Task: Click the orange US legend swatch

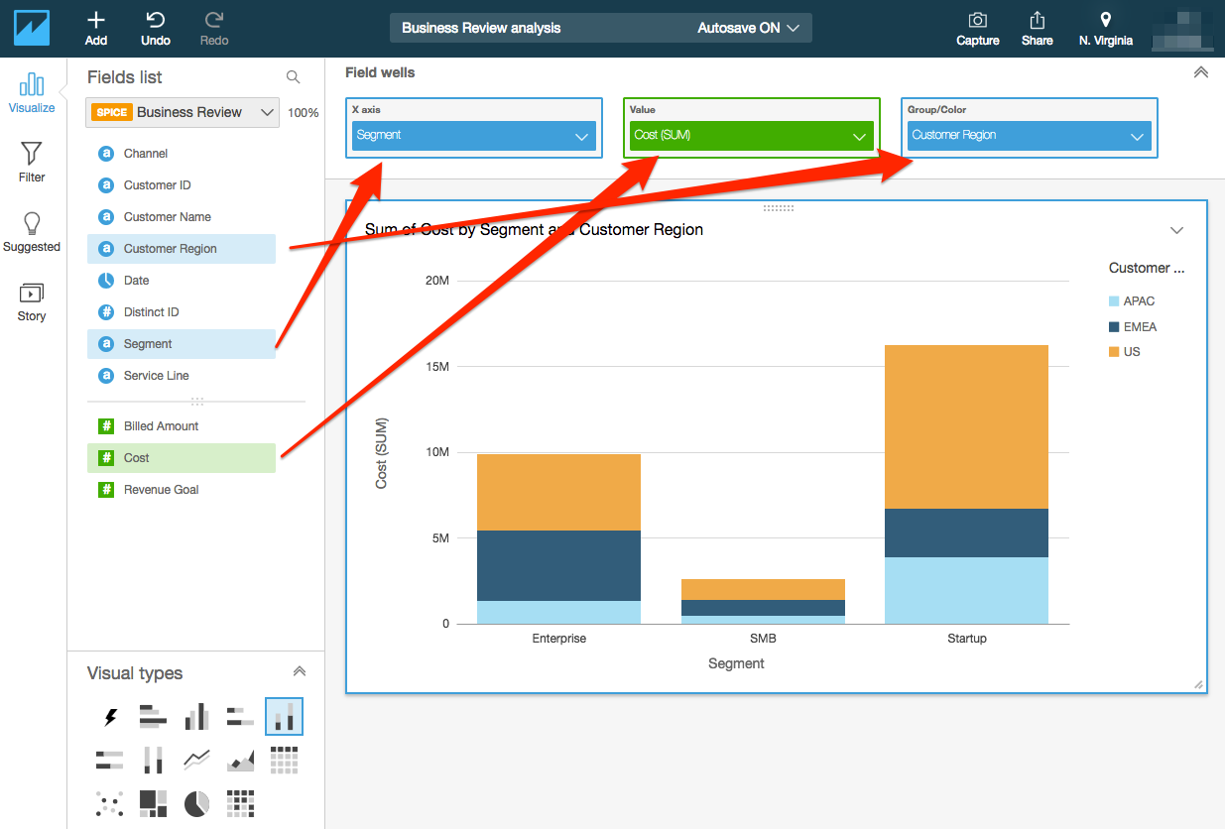Action: (x=1114, y=351)
